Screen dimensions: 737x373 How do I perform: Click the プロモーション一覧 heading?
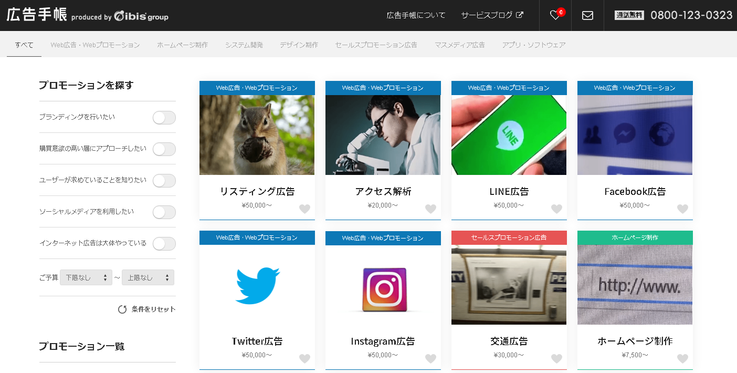pos(81,346)
